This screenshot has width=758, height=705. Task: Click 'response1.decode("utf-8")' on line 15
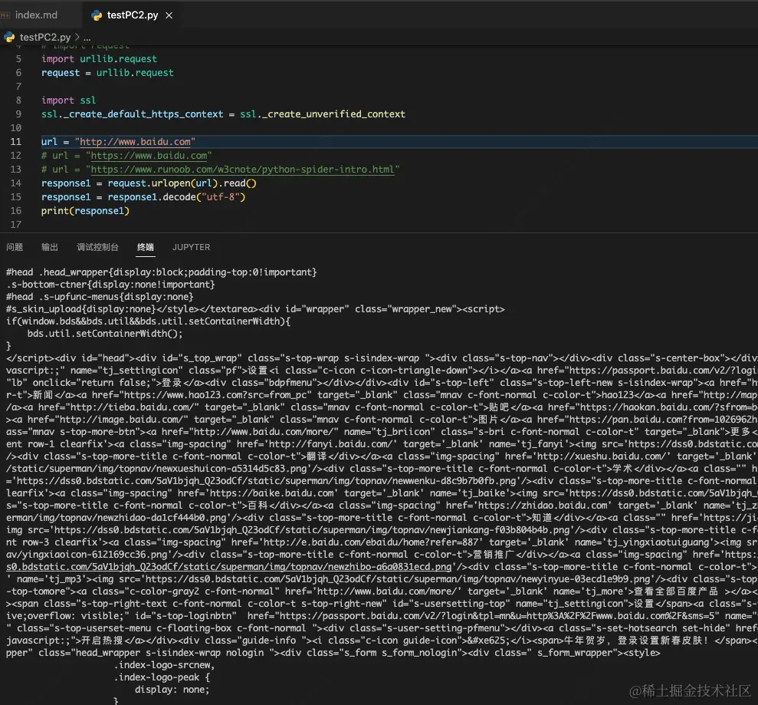[176, 197]
